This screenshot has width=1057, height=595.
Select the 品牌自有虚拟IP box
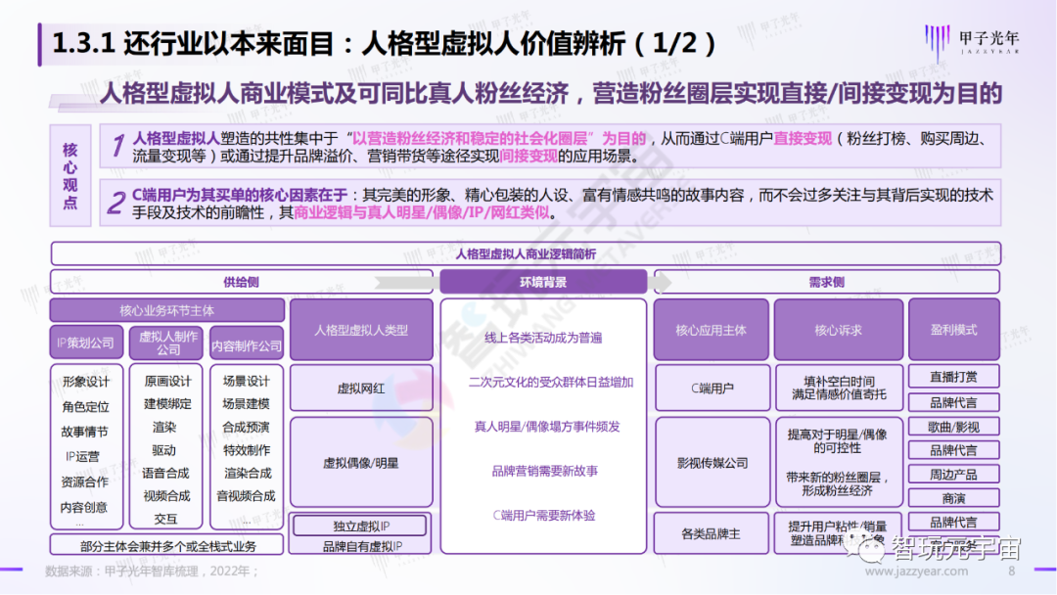coord(361,546)
